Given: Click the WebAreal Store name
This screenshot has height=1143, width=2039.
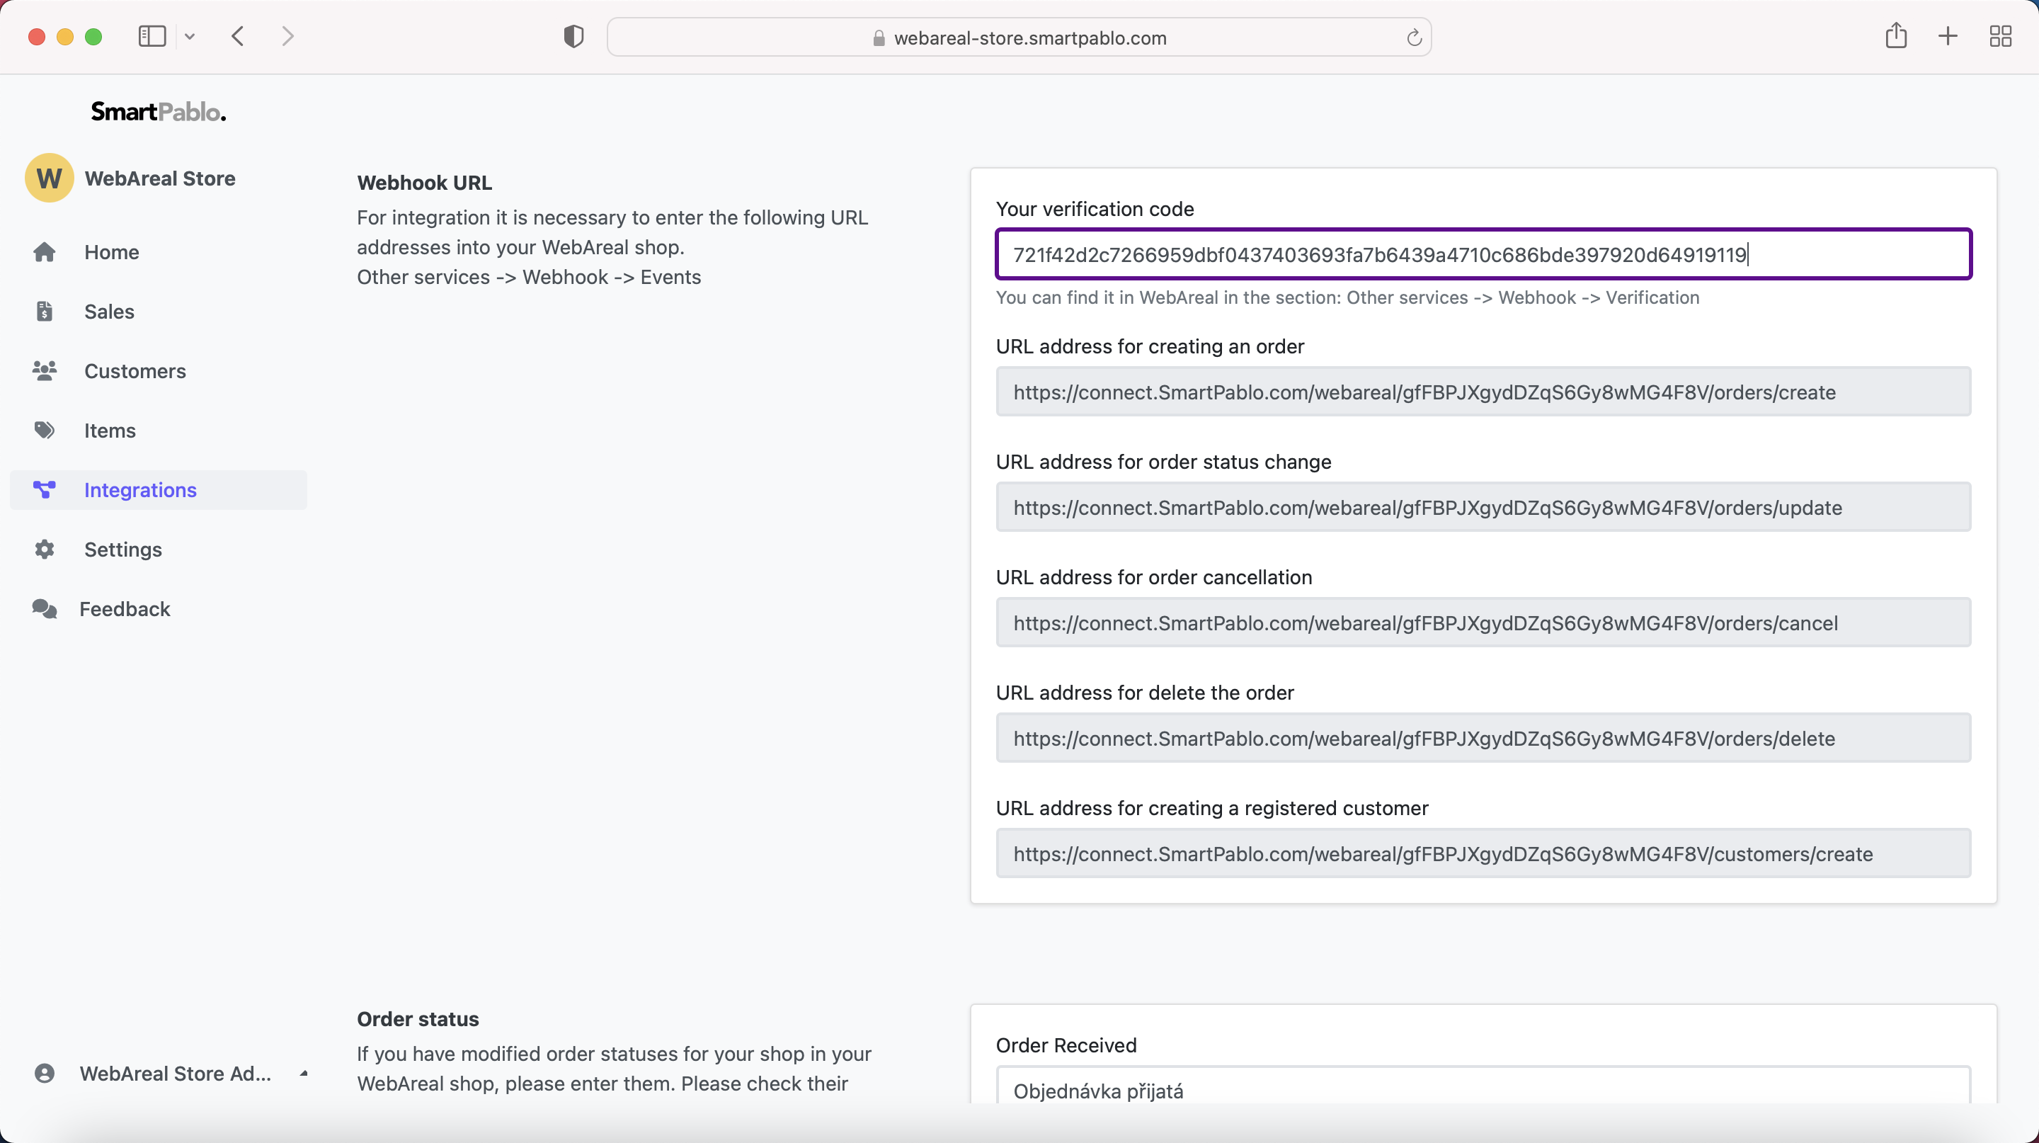Looking at the screenshot, I should [x=160, y=178].
